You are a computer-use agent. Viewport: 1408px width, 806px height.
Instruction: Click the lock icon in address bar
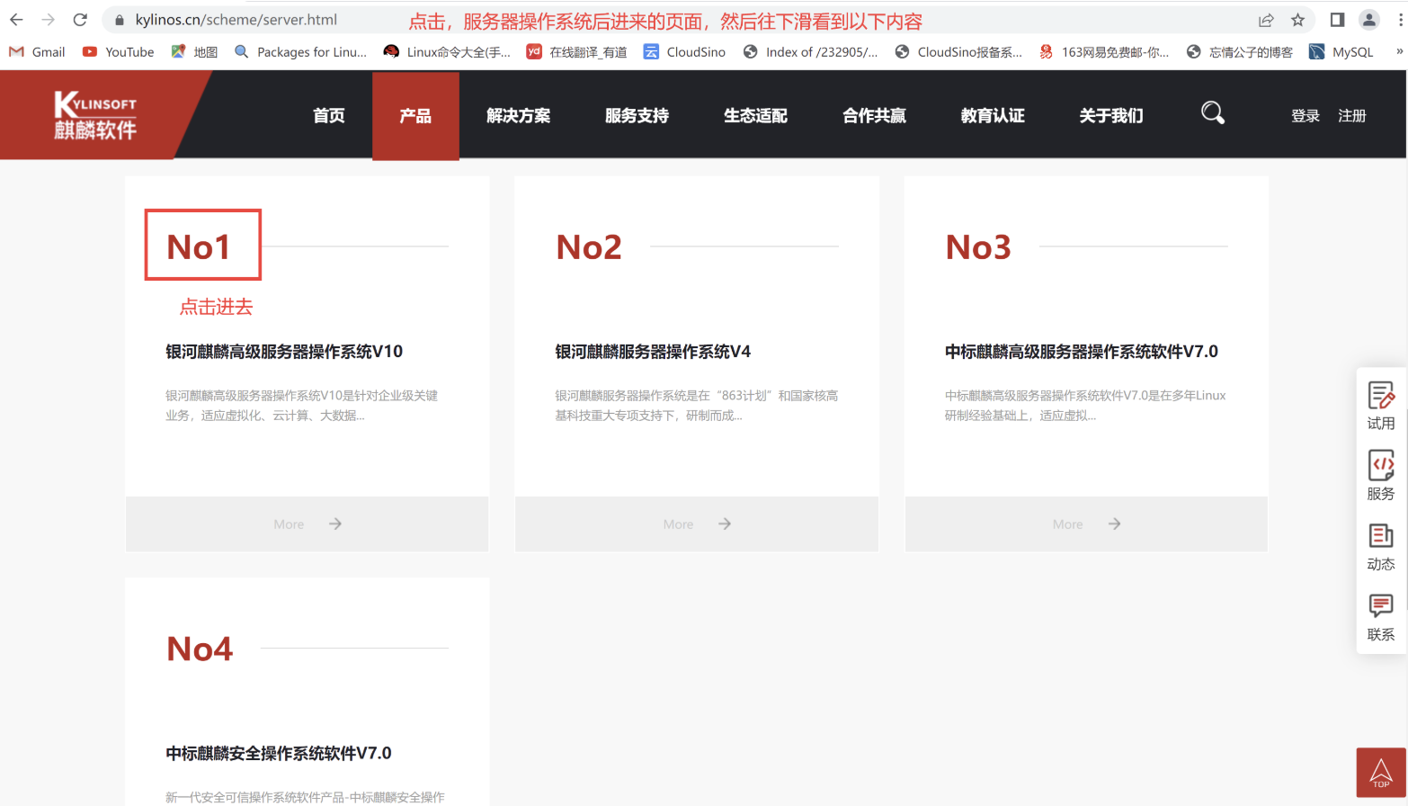click(x=120, y=20)
